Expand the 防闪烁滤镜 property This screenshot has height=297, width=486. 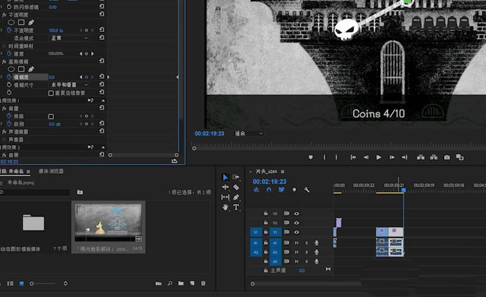click(2, 7)
